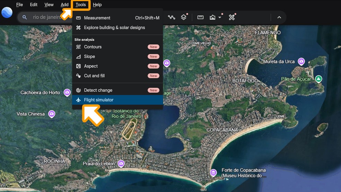Click the building design tools icon
The image size is (341, 192).
(232, 17)
